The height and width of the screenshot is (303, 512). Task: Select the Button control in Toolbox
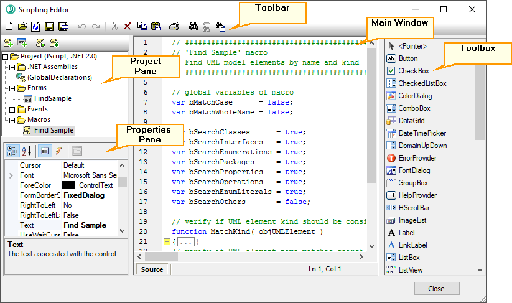click(x=408, y=58)
